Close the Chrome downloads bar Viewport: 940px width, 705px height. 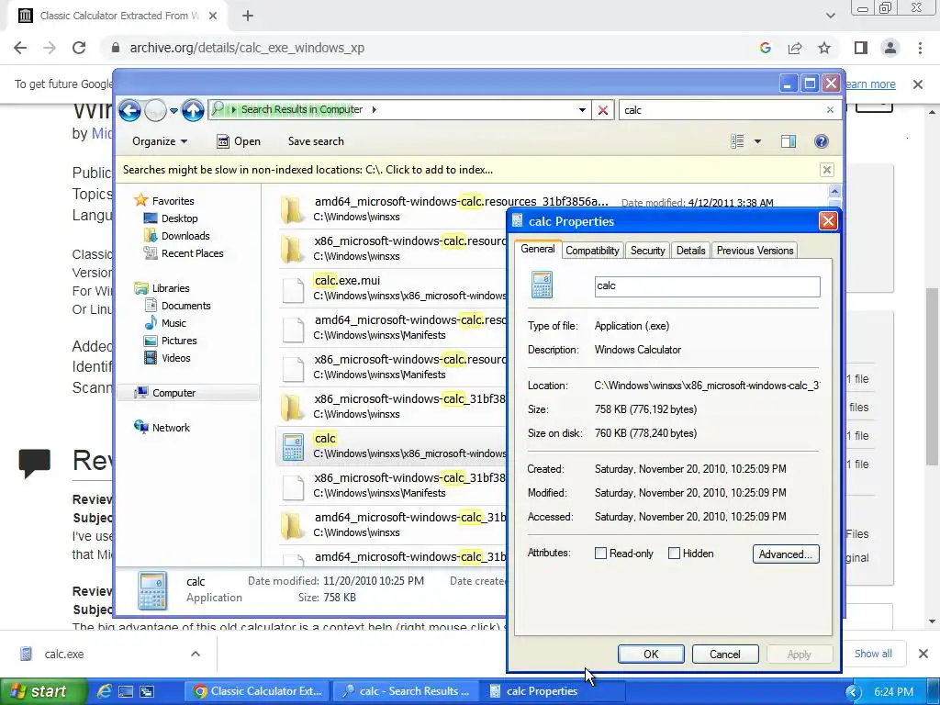coord(923,654)
